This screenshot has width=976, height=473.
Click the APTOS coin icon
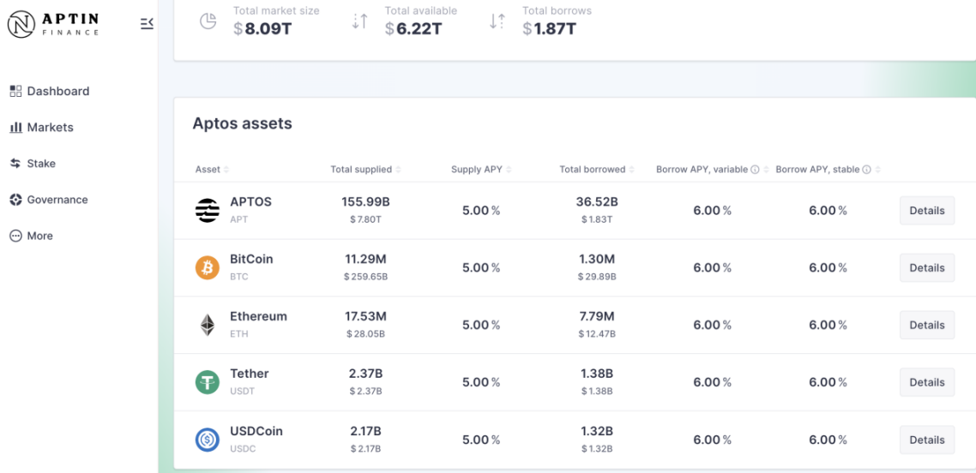(208, 211)
